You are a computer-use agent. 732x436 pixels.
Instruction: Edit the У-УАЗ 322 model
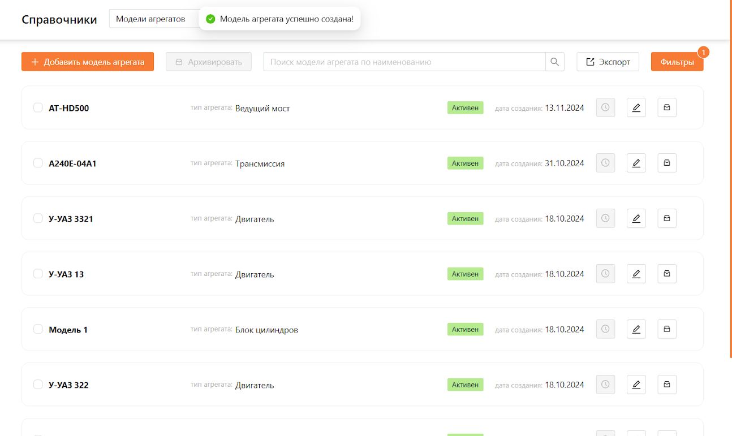coord(636,385)
